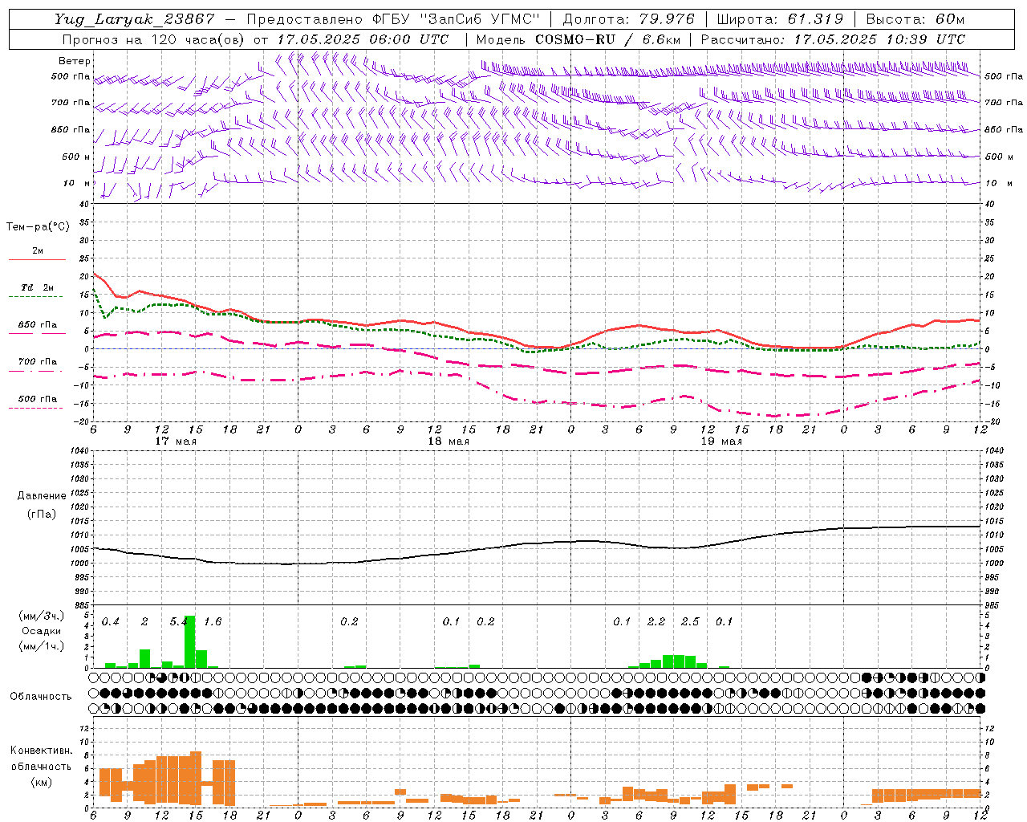Image resolution: width=1027 pixels, height=822 pixels.
Task: Click the Облачность panel label
Action: [x=41, y=696]
